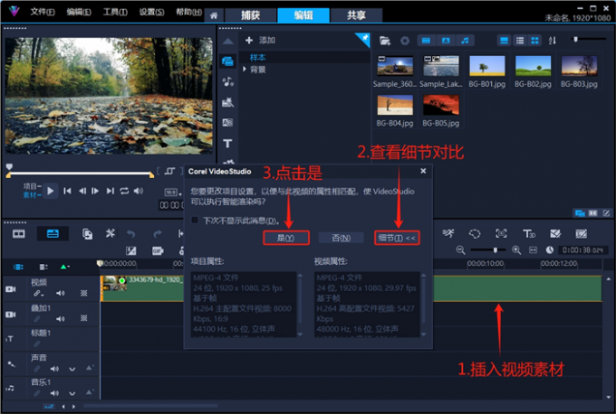Viewport: 616px width, 414px height.
Task: Open the 帮助 menu
Action: (x=188, y=12)
